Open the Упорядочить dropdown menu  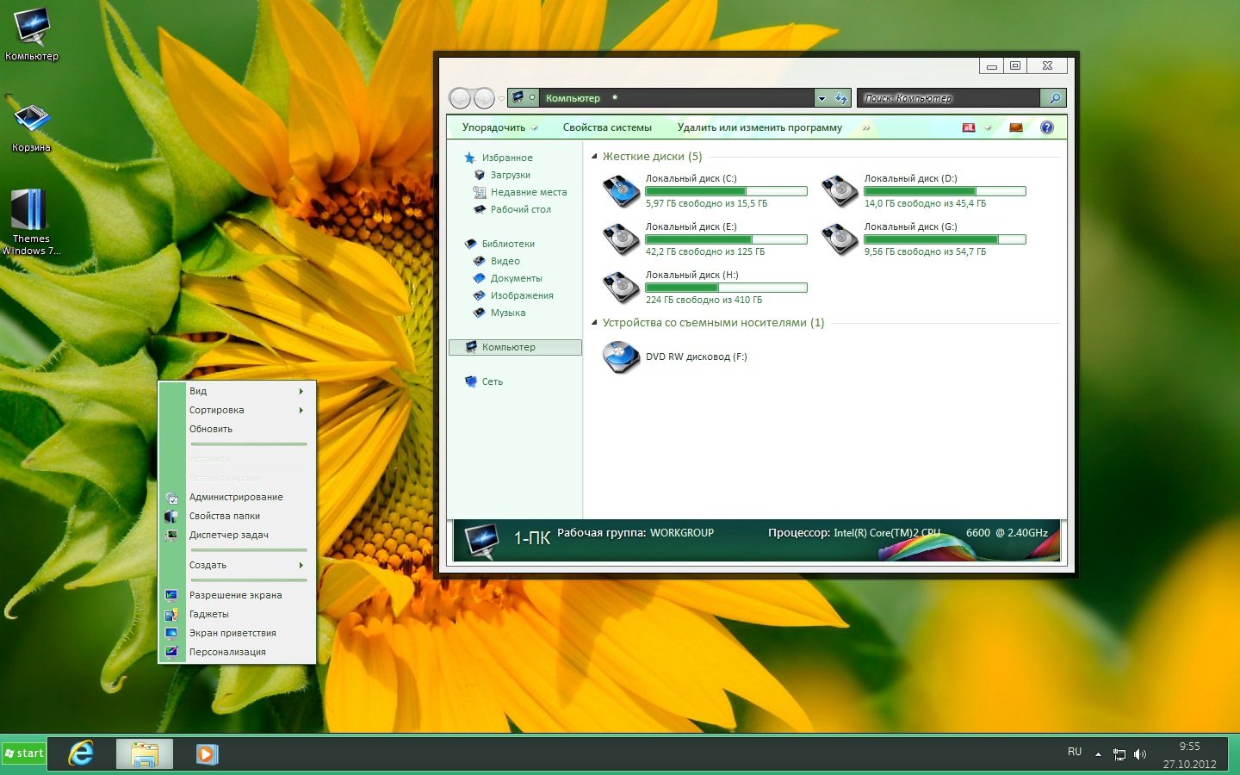click(499, 127)
